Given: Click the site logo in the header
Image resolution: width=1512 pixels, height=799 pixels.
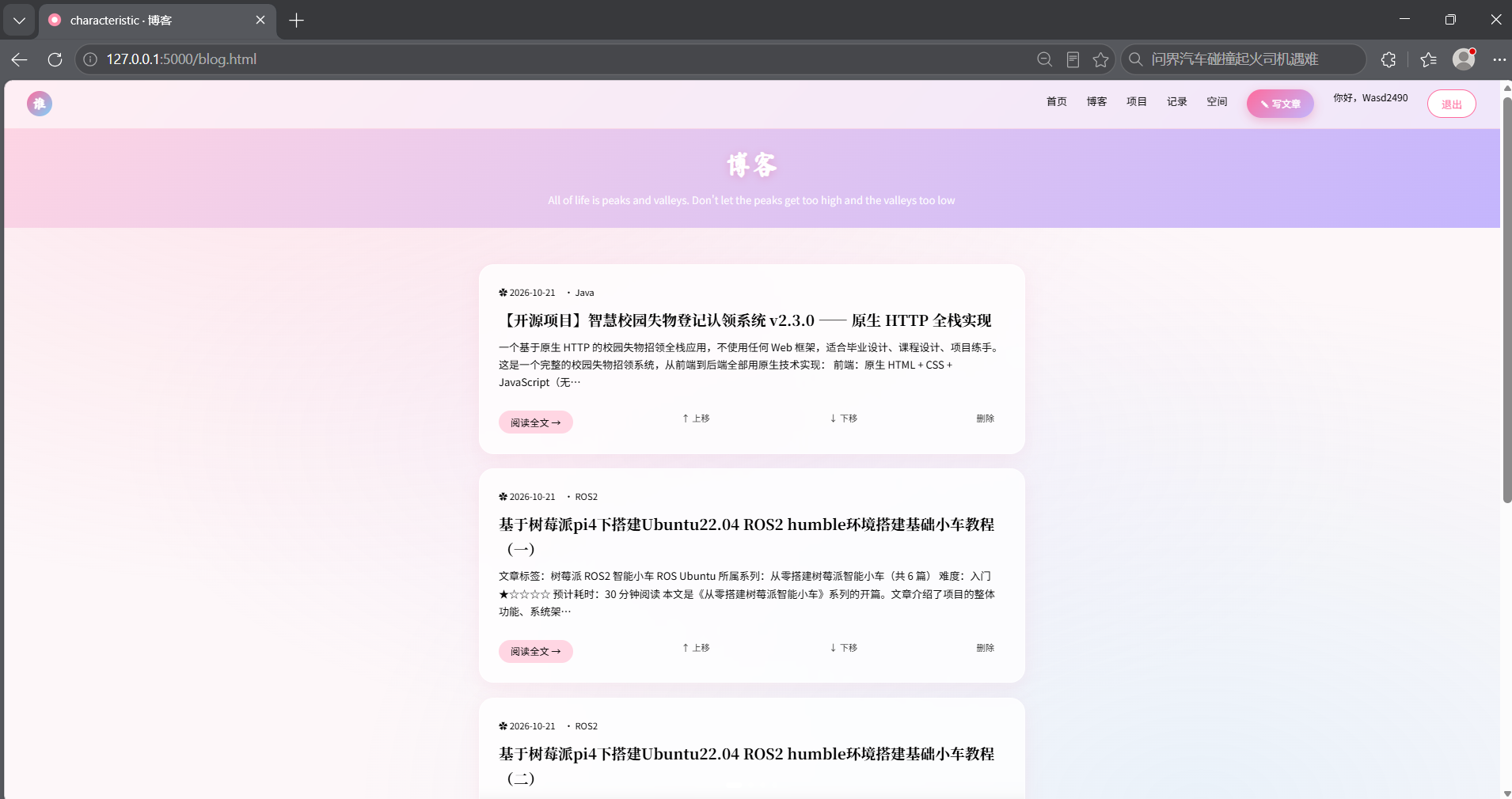Looking at the screenshot, I should [40, 104].
